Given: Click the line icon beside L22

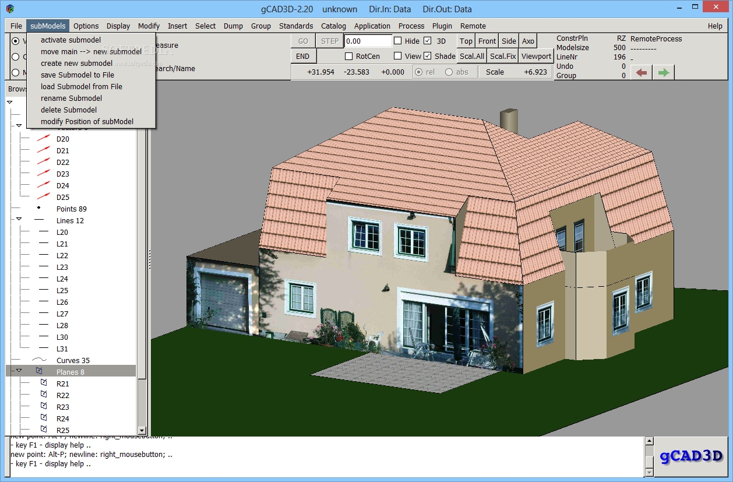Looking at the screenshot, I should 44,255.
